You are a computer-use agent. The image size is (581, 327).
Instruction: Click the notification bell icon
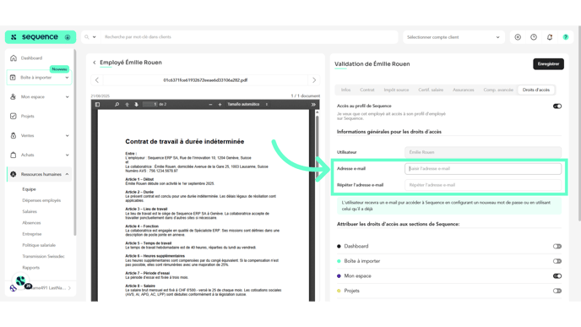point(550,37)
